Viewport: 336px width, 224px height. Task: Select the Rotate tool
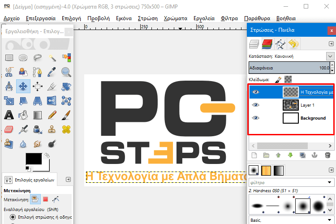[x=66, y=86]
